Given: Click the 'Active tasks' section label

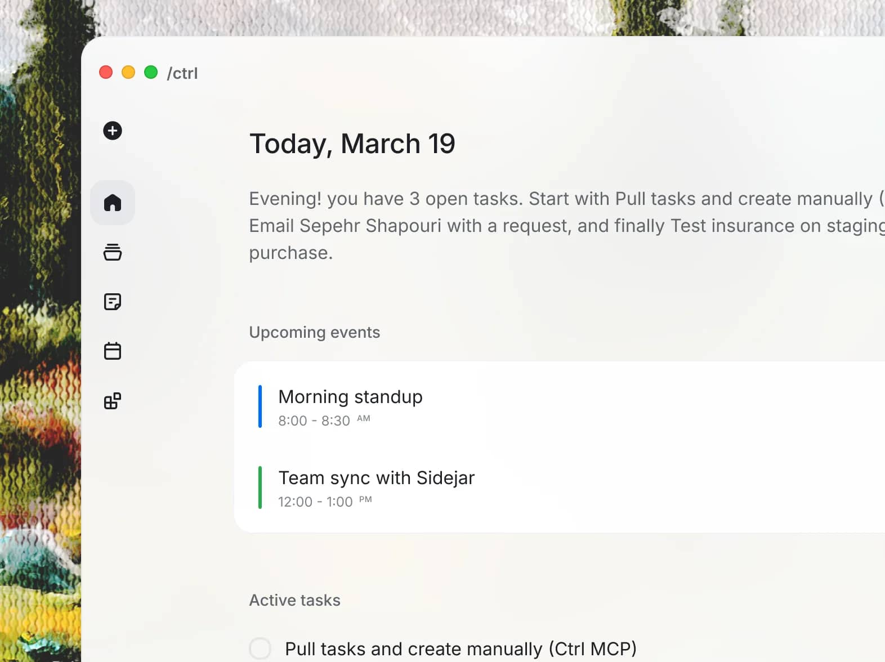Looking at the screenshot, I should coord(295,600).
